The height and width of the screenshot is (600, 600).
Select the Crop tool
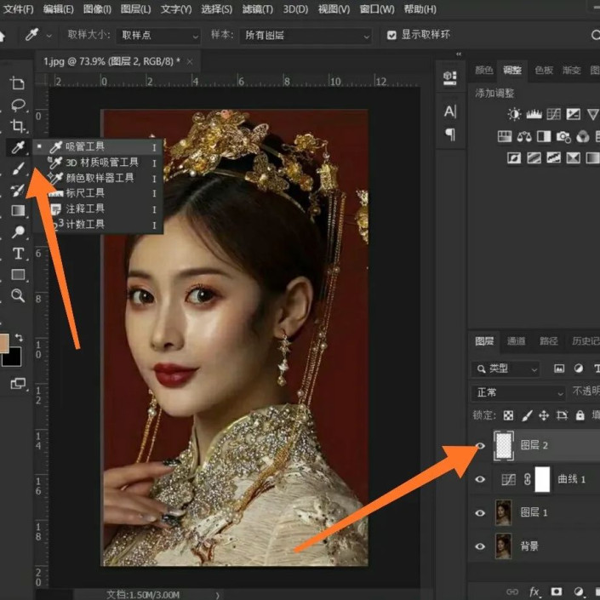coord(18,125)
